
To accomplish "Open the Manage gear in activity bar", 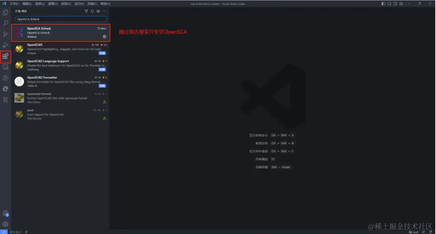I will [x=5, y=224].
